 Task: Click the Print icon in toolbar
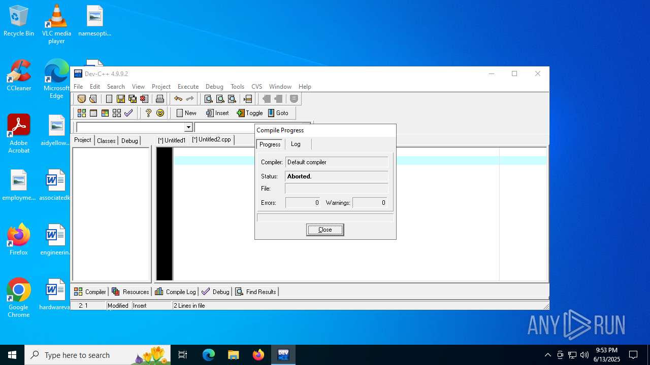pyautogui.click(x=160, y=99)
